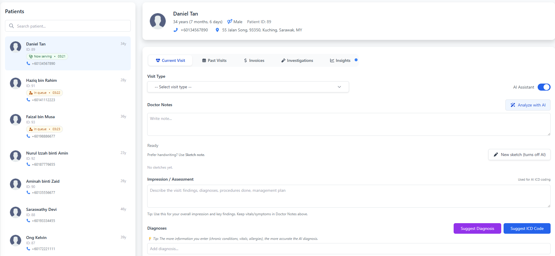Select Faizal bin Musa from patient list

pyautogui.click(x=40, y=117)
